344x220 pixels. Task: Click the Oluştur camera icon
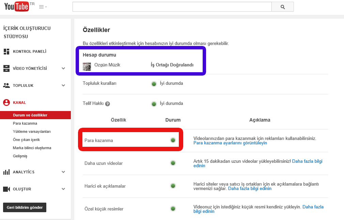point(6,189)
